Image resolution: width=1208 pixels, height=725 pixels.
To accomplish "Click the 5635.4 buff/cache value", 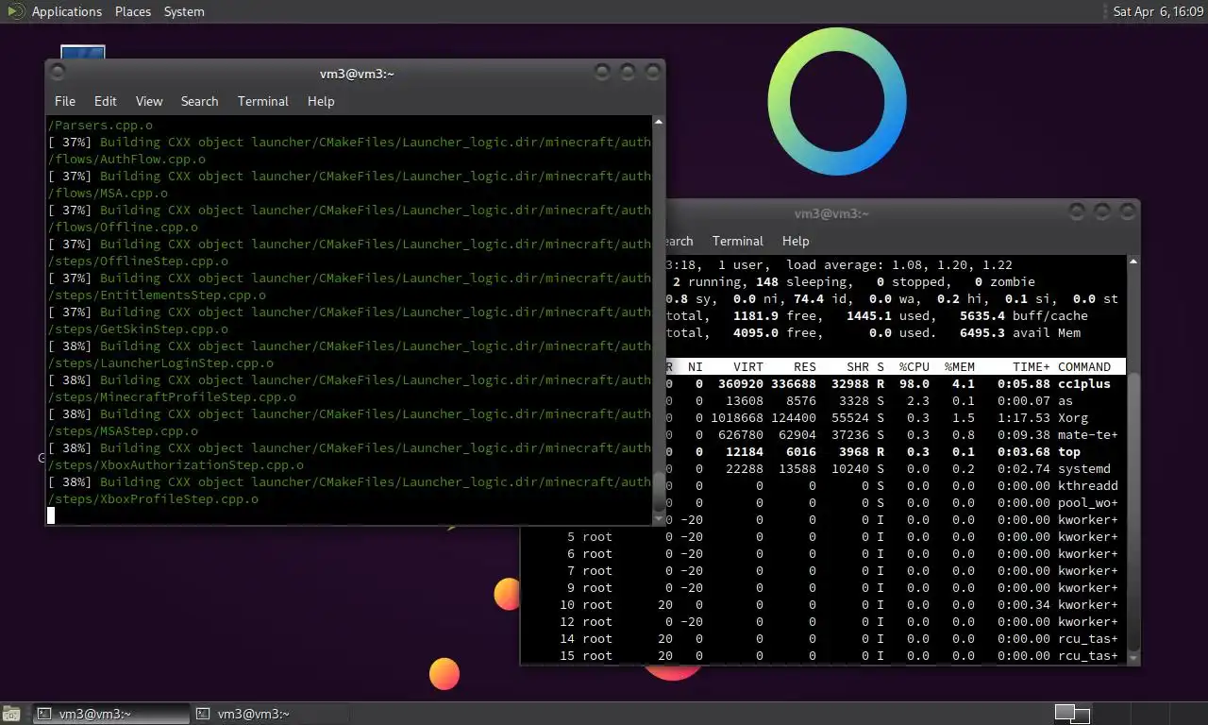I will (x=1023, y=315).
